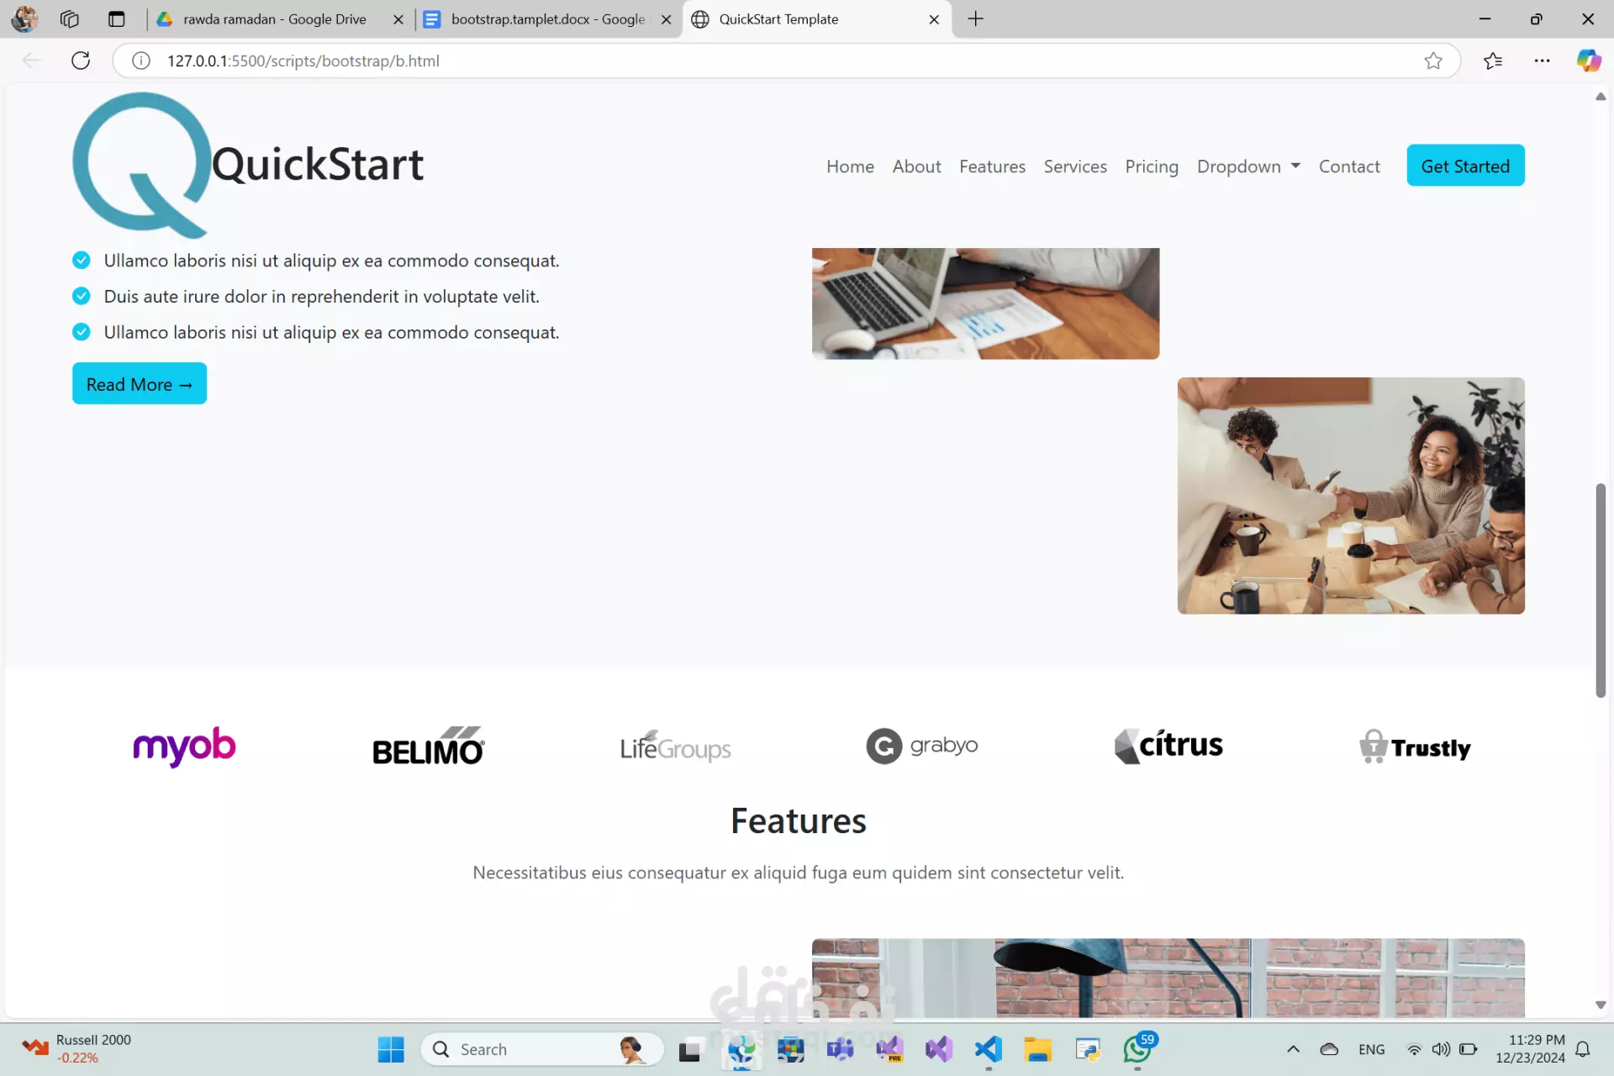Open a new browser tab

[x=975, y=18]
